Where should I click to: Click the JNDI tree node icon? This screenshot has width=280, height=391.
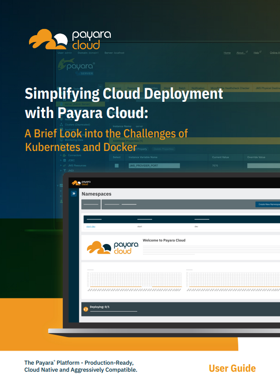coord(65,171)
